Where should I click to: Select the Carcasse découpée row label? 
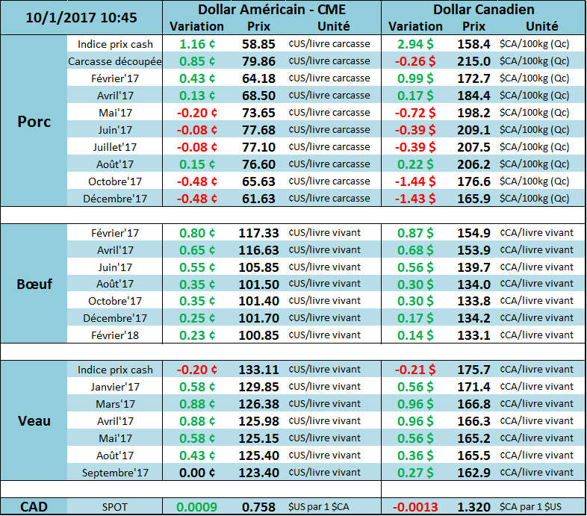[115, 61]
